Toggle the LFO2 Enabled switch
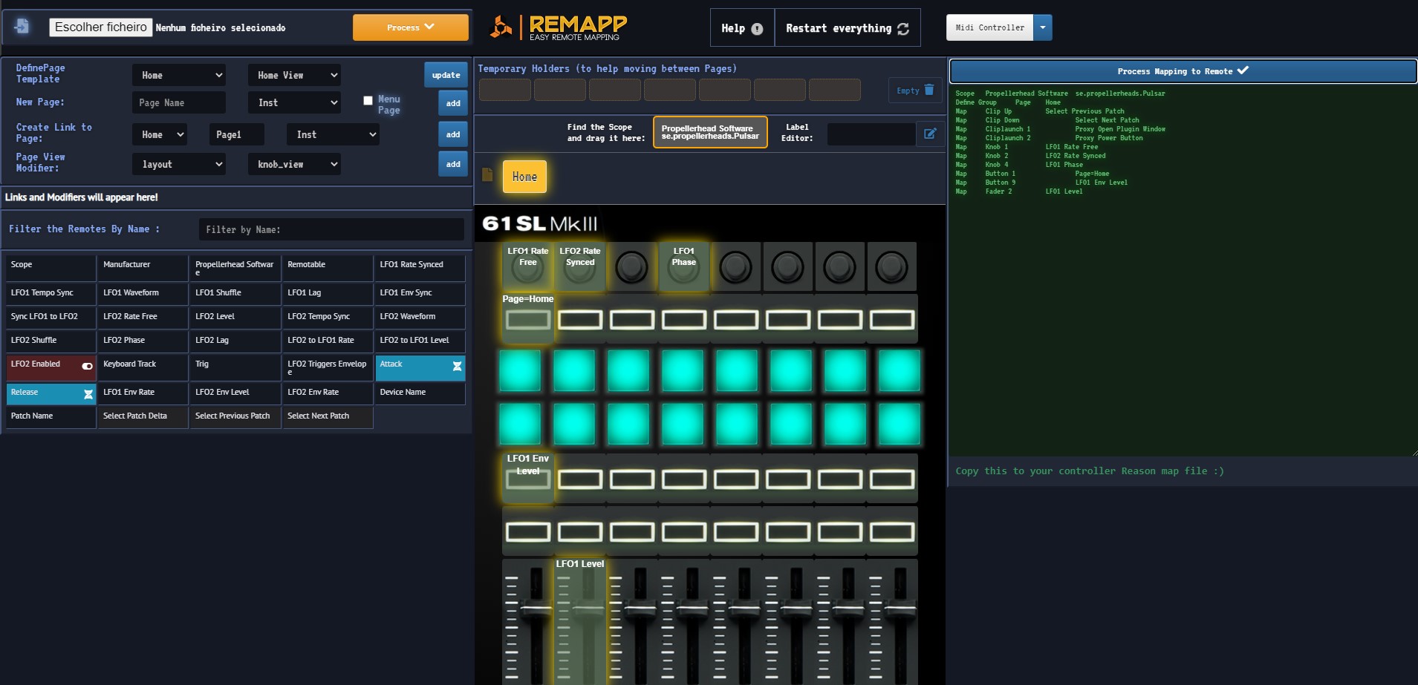 87,366
